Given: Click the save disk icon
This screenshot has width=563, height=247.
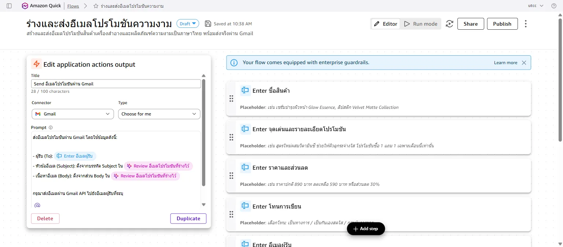Looking at the screenshot, I should 208,24.
